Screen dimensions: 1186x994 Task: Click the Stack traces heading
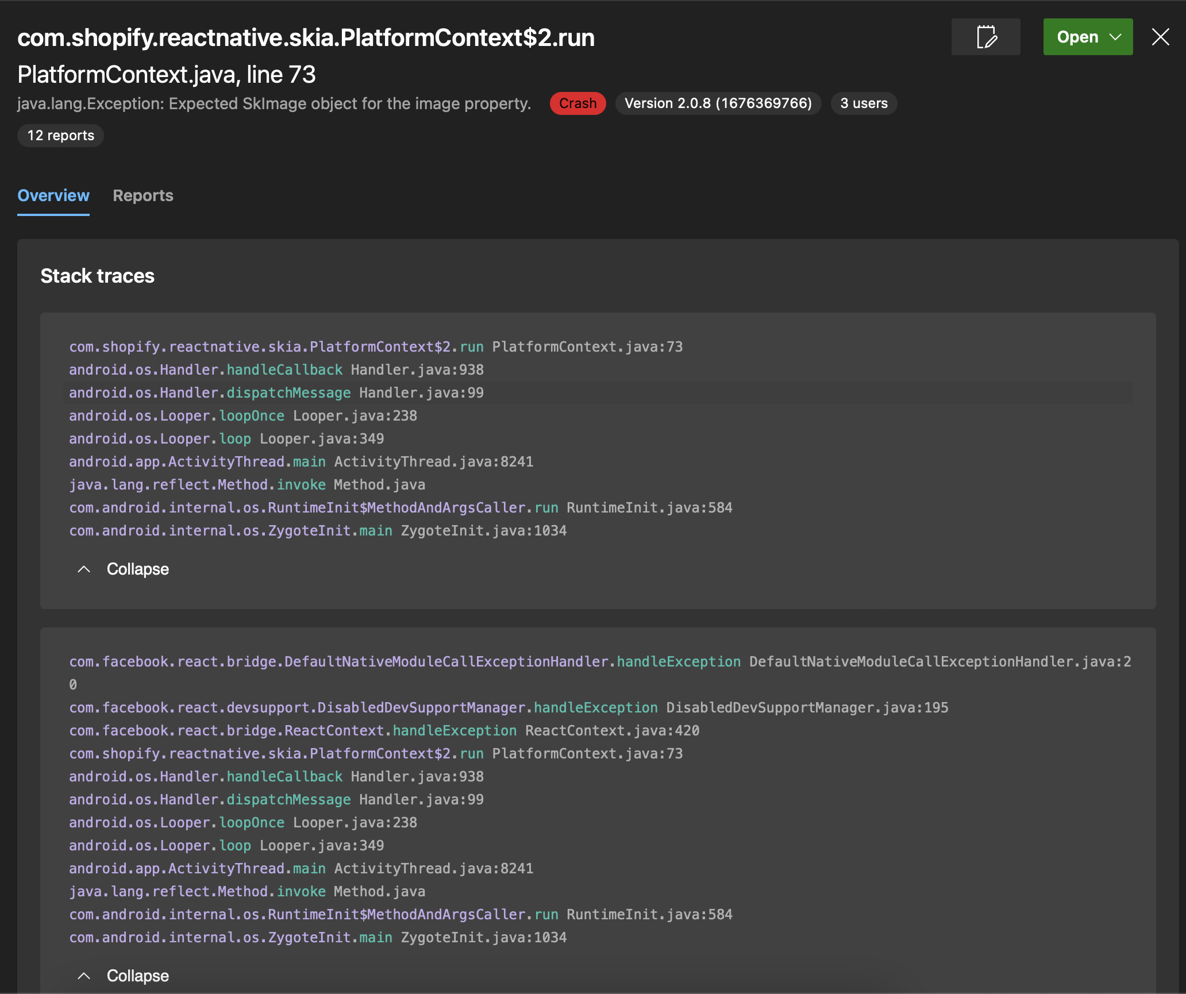click(98, 276)
